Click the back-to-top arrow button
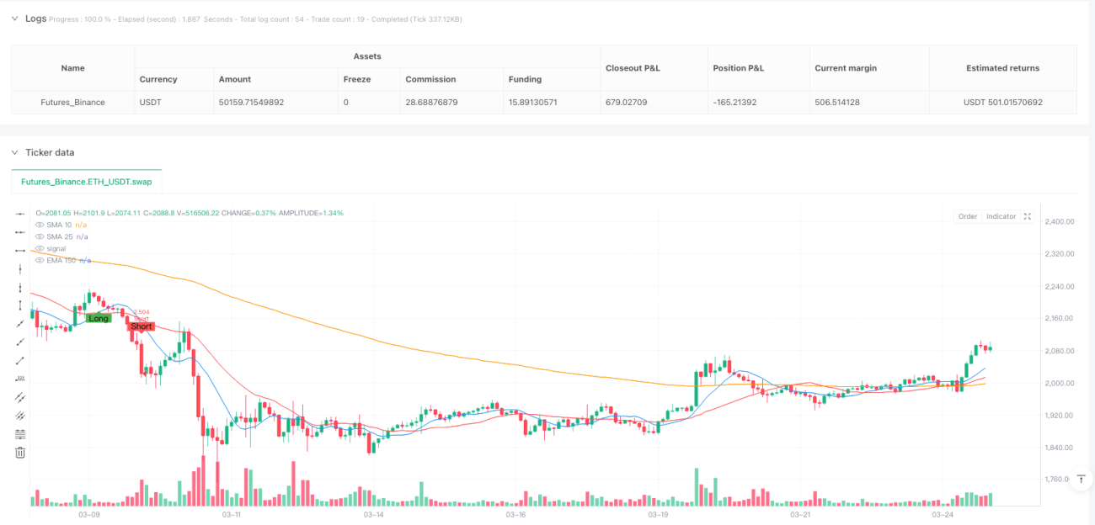The width and height of the screenshot is (1095, 525). [1081, 479]
